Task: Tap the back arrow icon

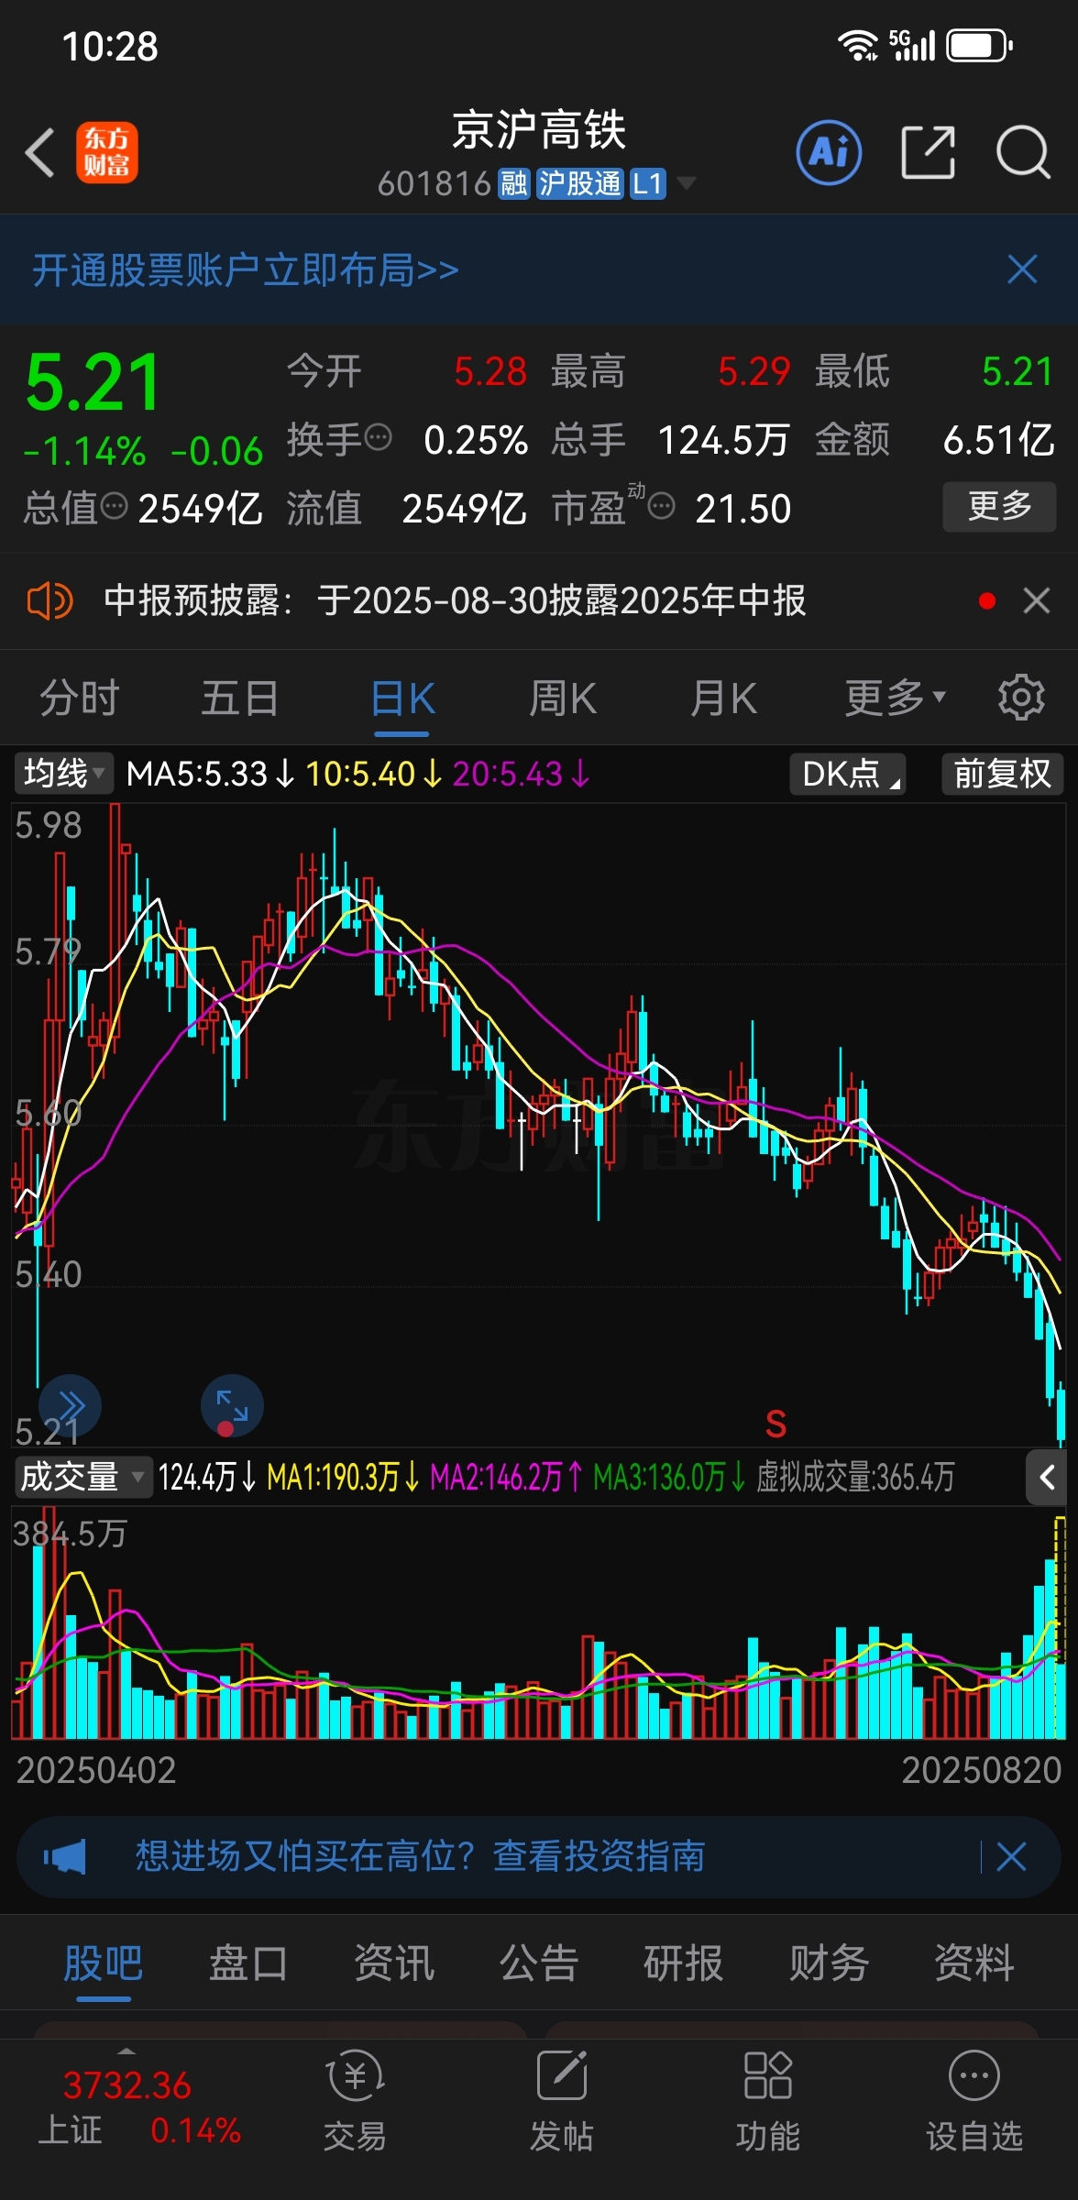Action: [40, 152]
